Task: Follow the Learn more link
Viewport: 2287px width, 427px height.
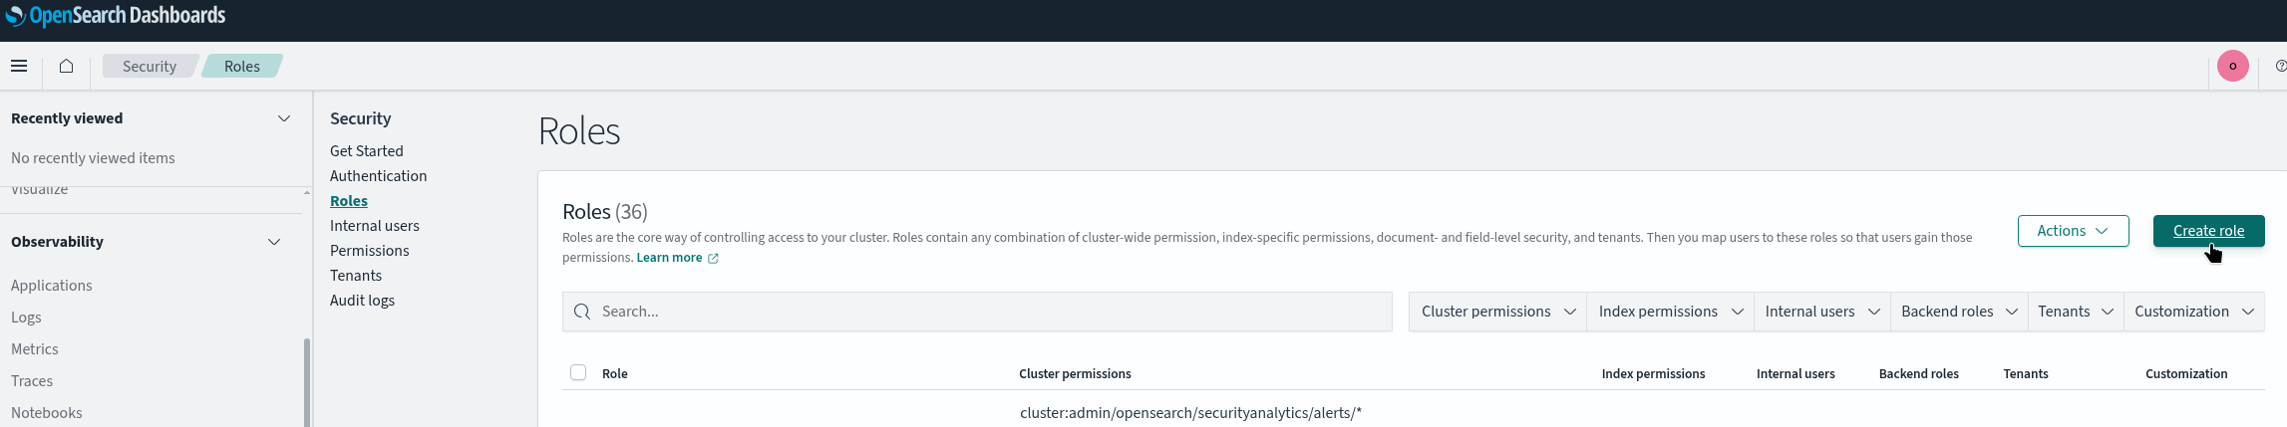Action: (x=669, y=258)
